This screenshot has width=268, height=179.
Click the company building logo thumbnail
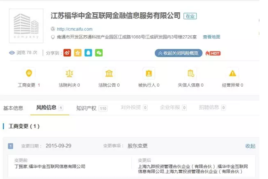(x=26, y=26)
